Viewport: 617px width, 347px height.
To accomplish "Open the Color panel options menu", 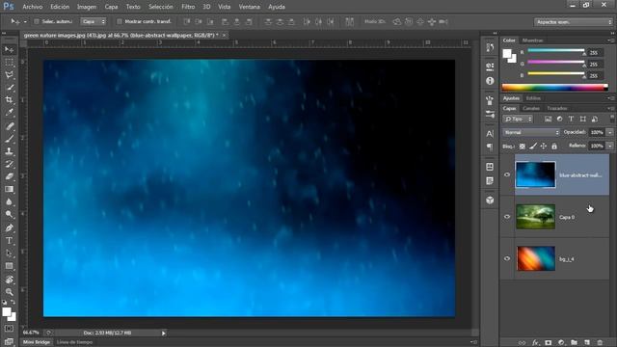I will click(610, 40).
